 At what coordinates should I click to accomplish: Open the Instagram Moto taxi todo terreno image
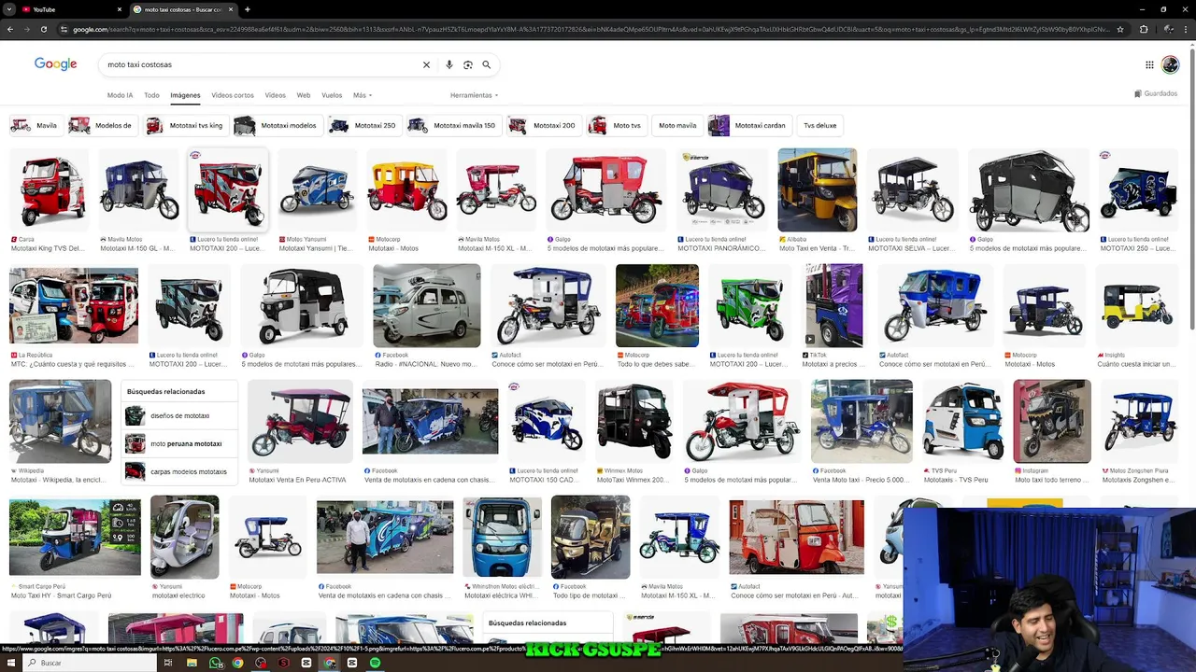[x=1052, y=422]
